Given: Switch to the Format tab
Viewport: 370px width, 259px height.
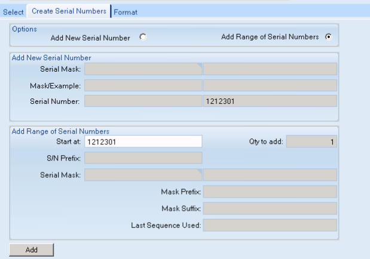Looking at the screenshot, I should point(126,12).
